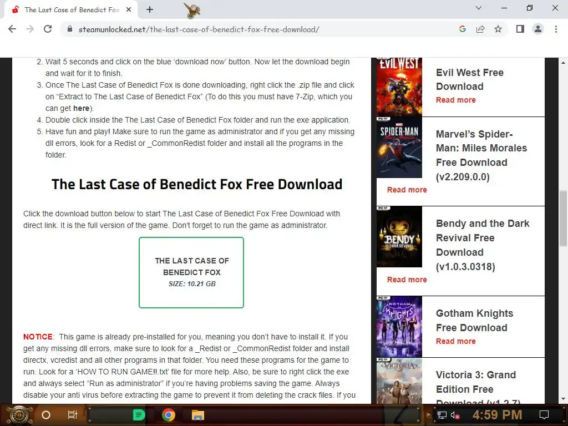Go forward using the forward arrow
The height and width of the screenshot is (426, 568).
30,29
